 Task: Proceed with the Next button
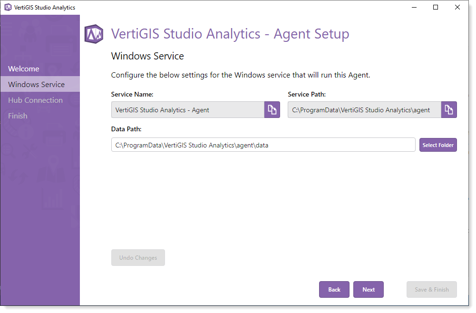coord(368,290)
